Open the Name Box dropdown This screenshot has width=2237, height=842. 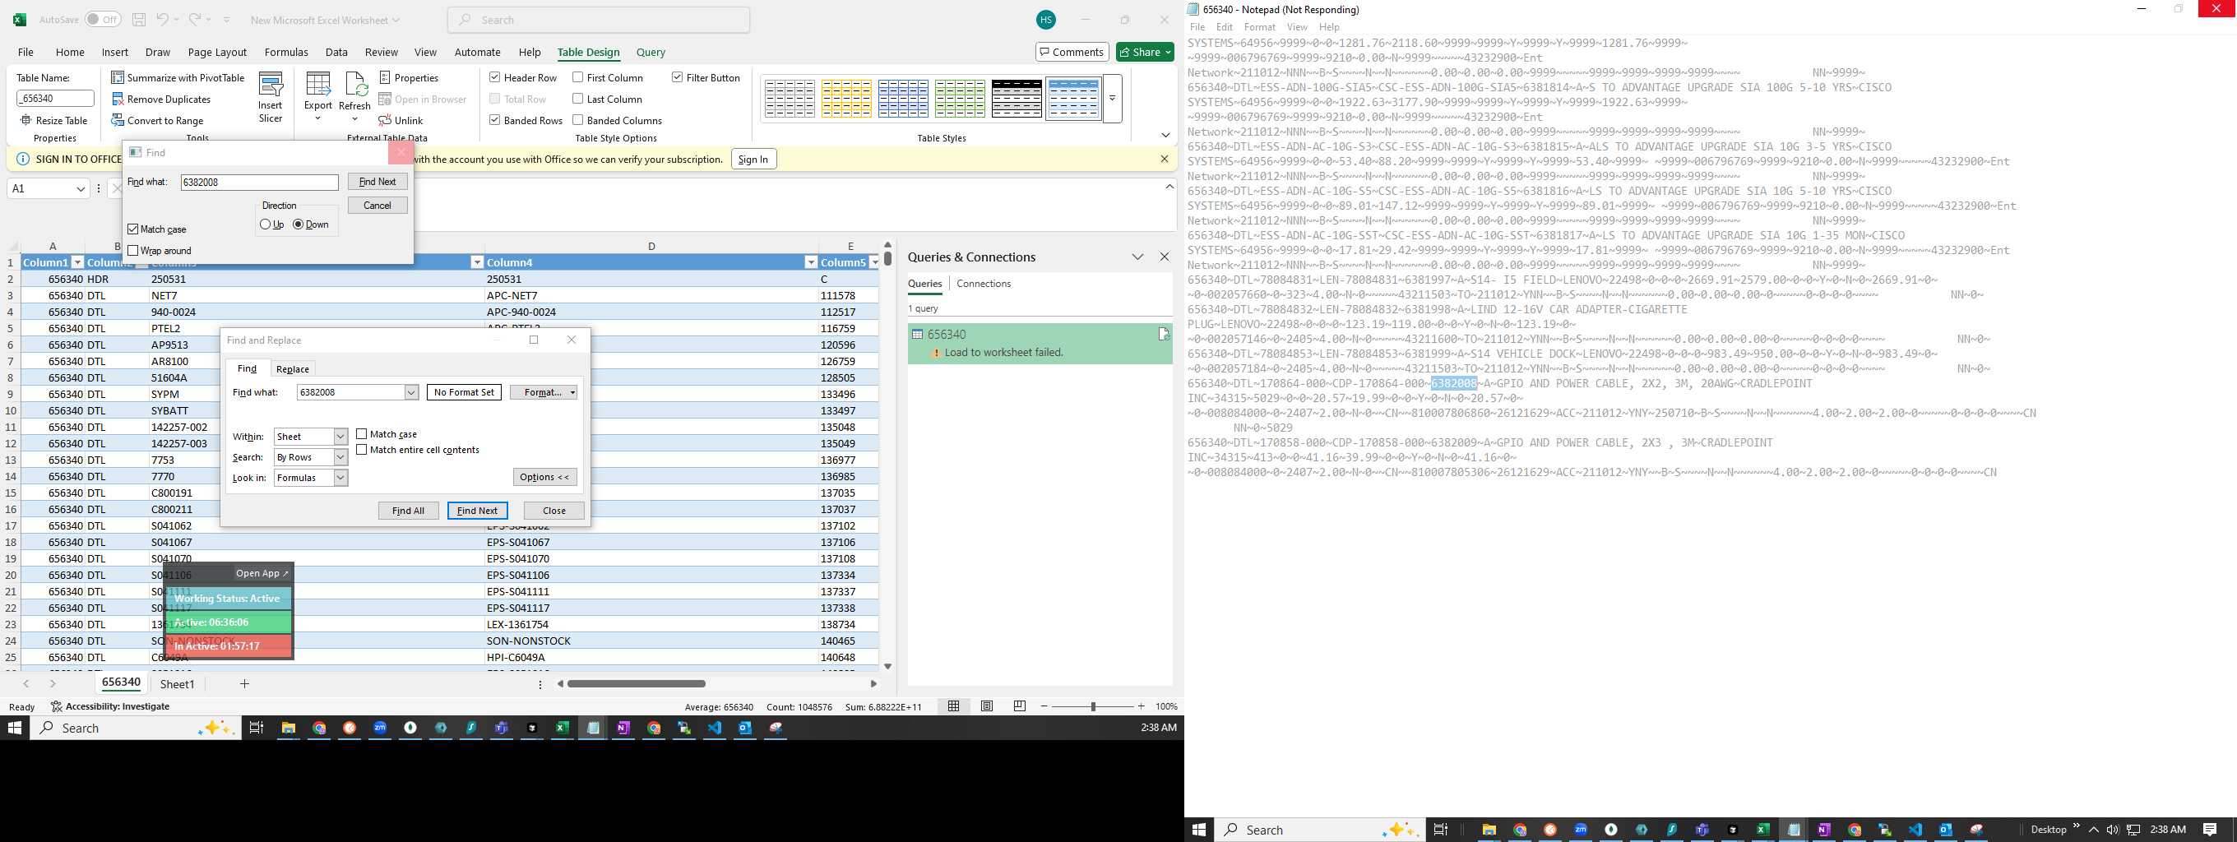pyautogui.click(x=81, y=188)
